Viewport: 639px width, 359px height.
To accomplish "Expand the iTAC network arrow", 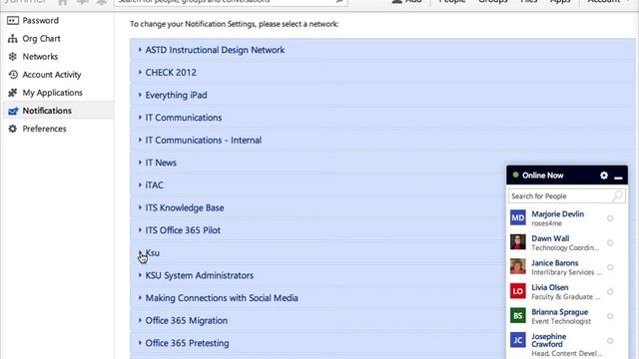I will (140, 184).
